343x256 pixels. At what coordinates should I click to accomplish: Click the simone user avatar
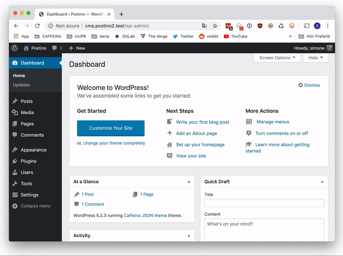click(329, 48)
